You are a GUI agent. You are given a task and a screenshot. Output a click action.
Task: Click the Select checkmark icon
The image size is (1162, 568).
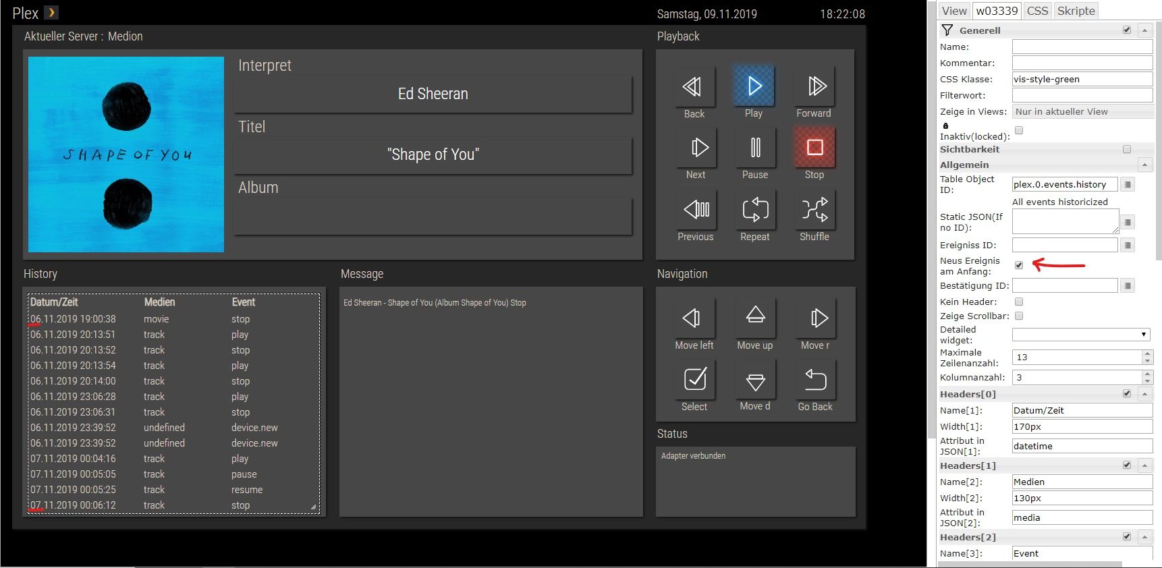[695, 379]
